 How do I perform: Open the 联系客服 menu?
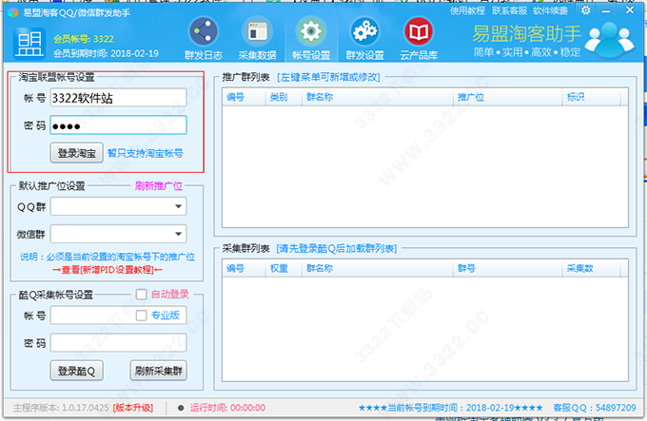(x=509, y=10)
